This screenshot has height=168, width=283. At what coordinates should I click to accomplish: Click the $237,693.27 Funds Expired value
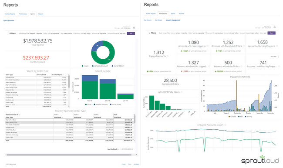pyautogui.click(x=36, y=58)
